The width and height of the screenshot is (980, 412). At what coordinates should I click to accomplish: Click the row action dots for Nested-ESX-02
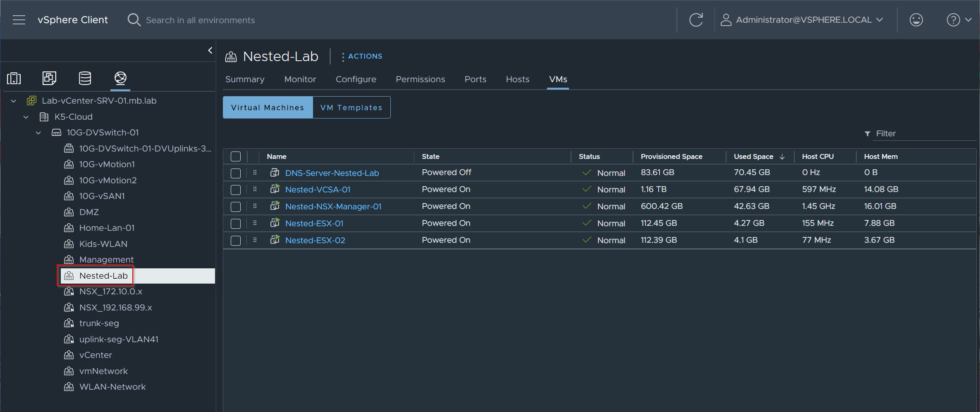[255, 240]
